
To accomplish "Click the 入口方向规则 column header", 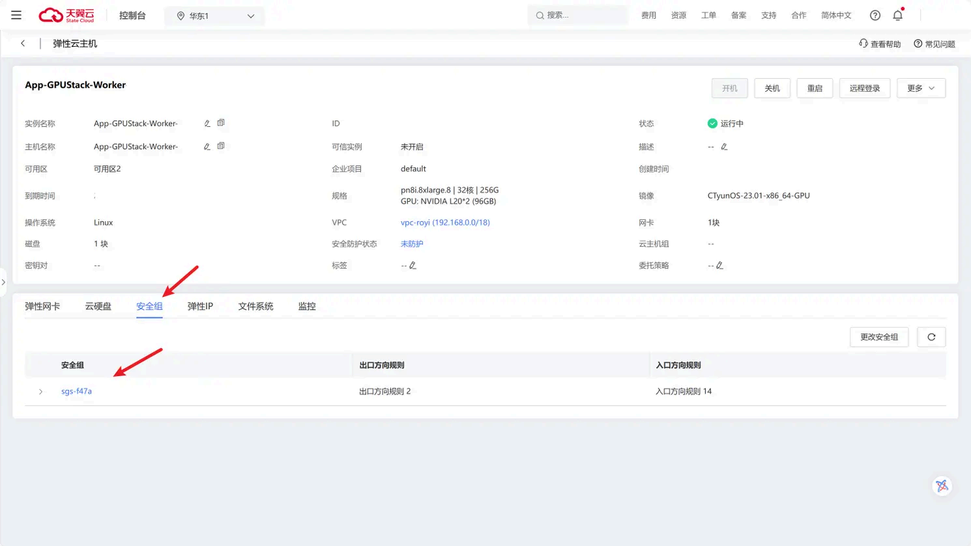I will (x=678, y=366).
